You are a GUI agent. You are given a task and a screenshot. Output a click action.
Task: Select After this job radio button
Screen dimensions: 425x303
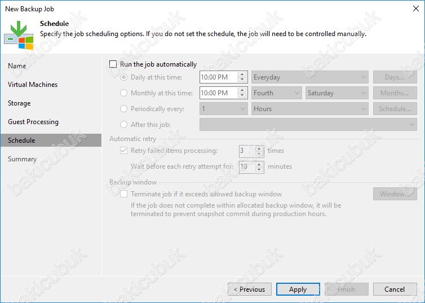[x=123, y=125]
